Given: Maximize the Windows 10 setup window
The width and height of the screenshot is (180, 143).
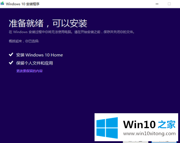Looking at the screenshot, I should tap(169, 4).
